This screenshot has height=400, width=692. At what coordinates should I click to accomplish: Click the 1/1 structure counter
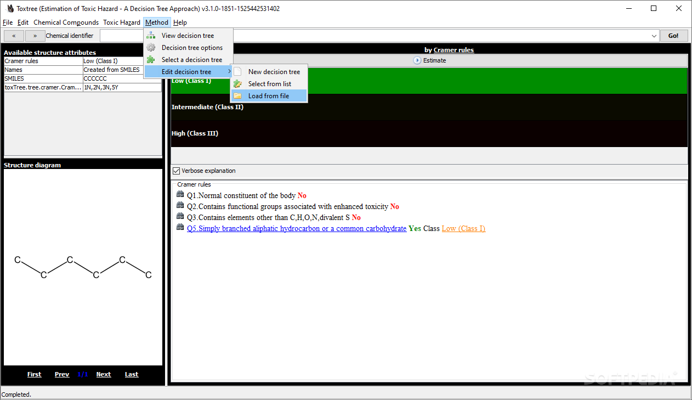[83, 374]
